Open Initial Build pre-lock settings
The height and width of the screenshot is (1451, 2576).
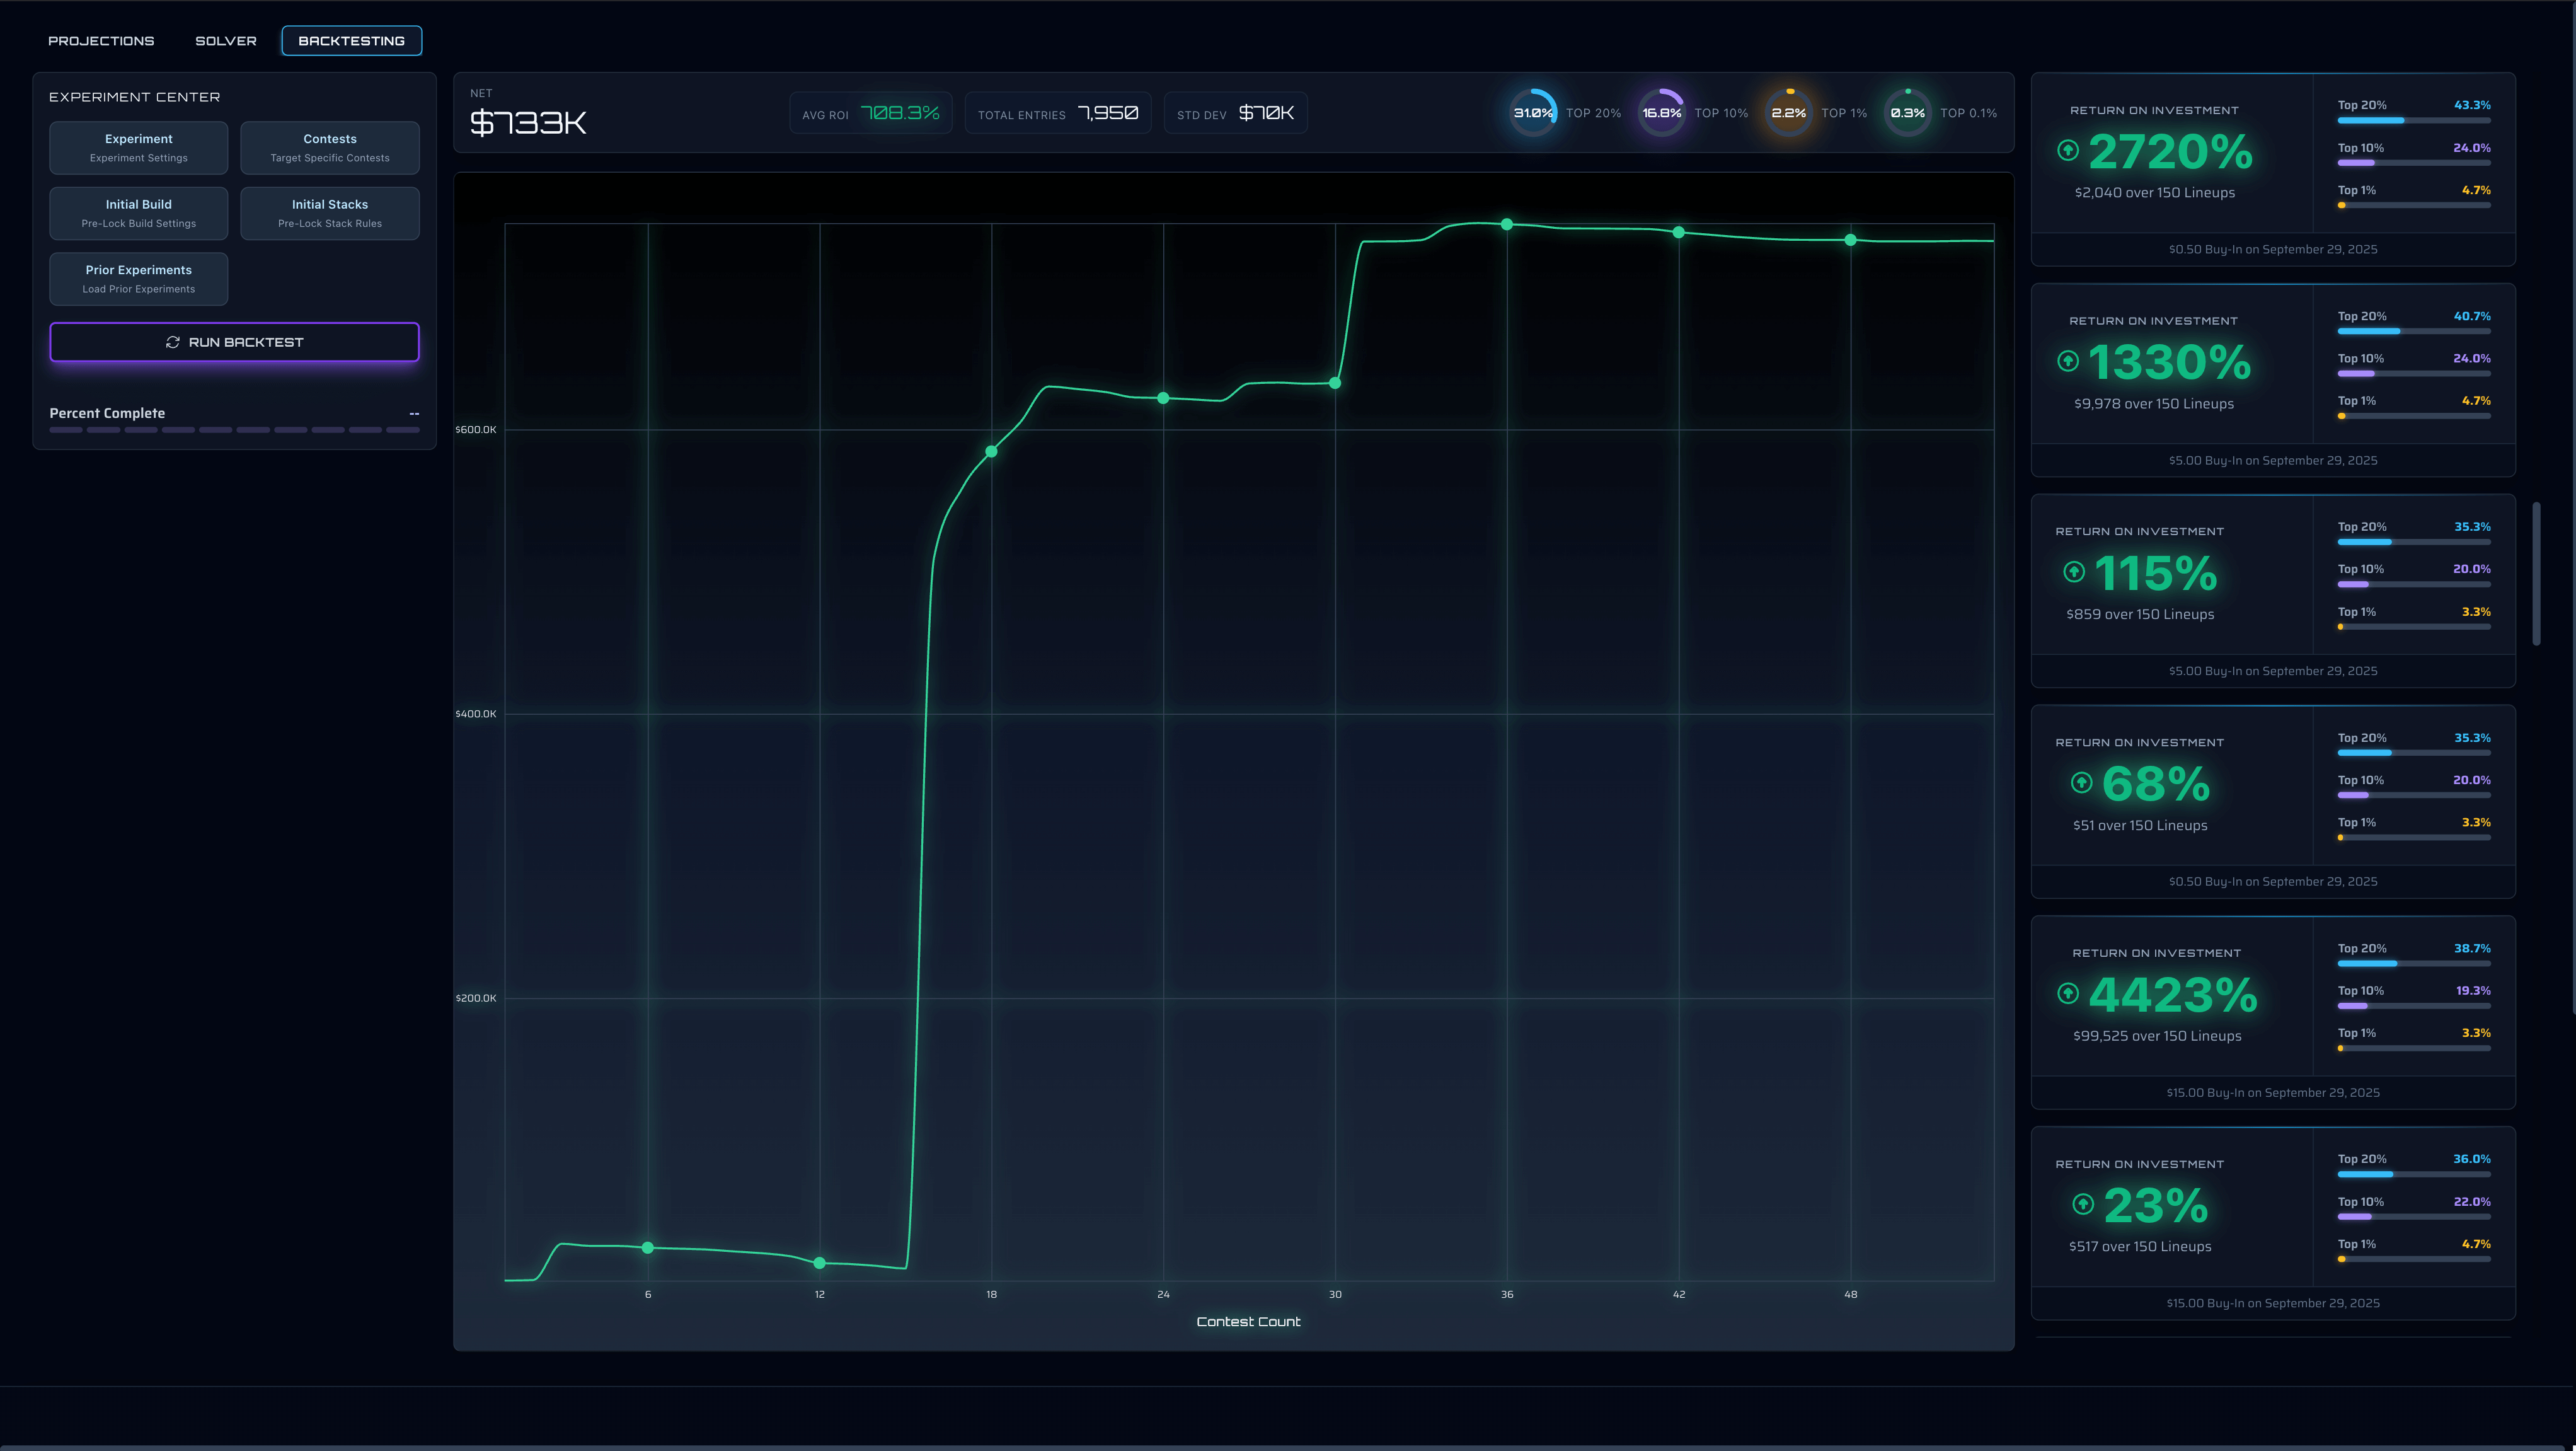tap(139, 212)
